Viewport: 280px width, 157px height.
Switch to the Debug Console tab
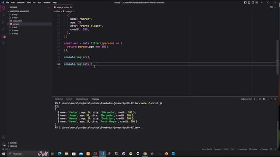pyautogui.click(x=82, y=99)
